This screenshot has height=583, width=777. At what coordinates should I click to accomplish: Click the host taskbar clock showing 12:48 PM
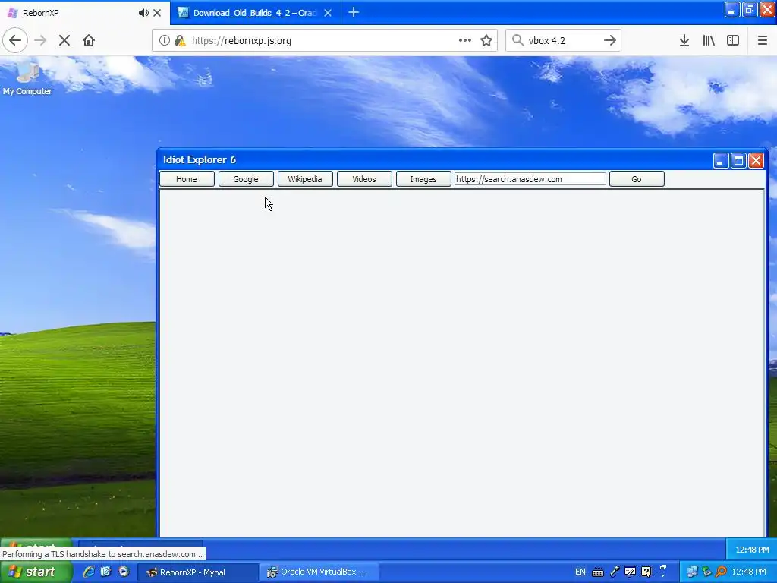pos(749,572)
